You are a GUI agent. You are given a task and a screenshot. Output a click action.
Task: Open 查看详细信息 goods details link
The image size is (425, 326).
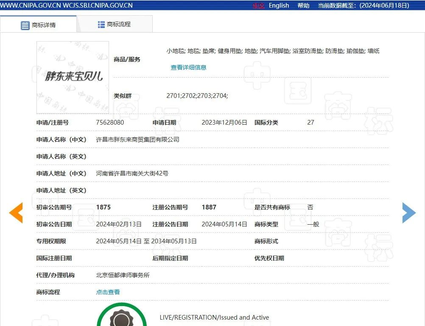click(188, 67)
